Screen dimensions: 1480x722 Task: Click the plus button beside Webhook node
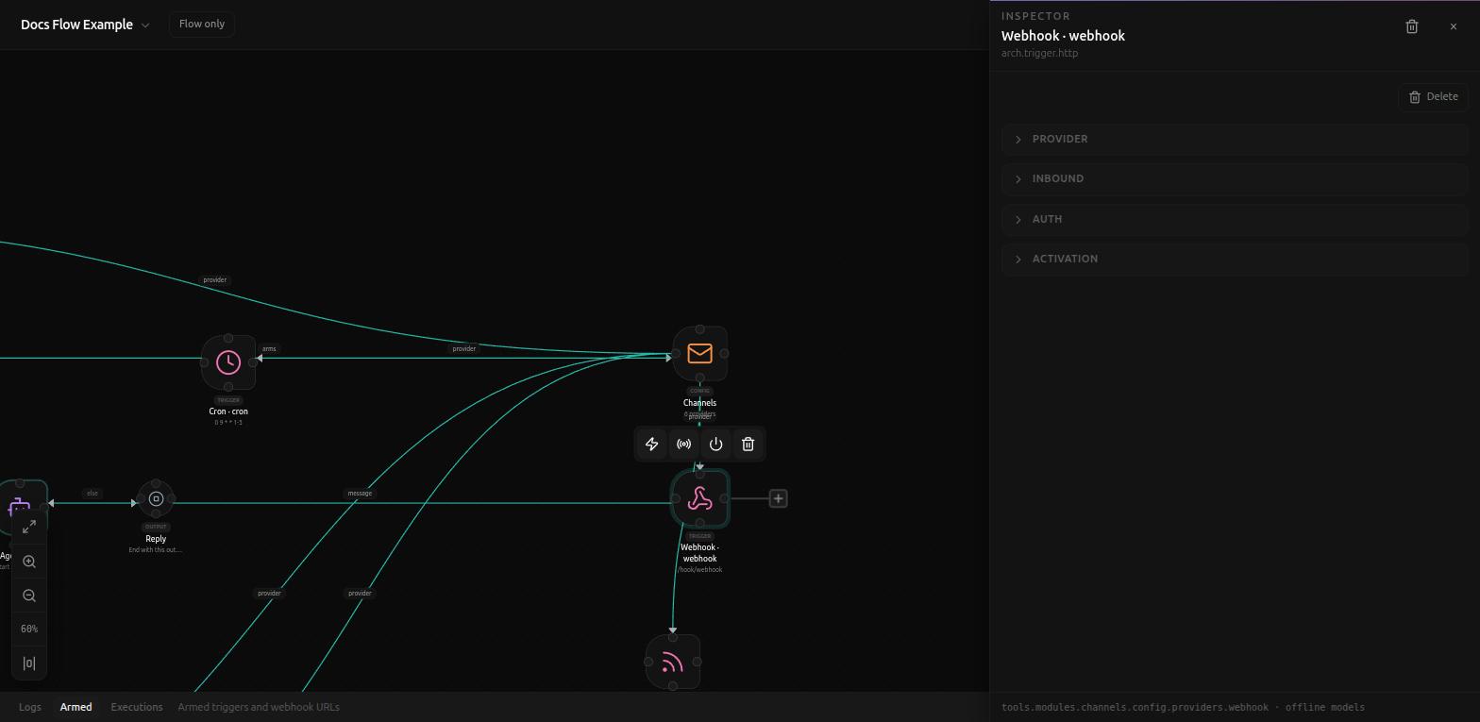(778, 498)
